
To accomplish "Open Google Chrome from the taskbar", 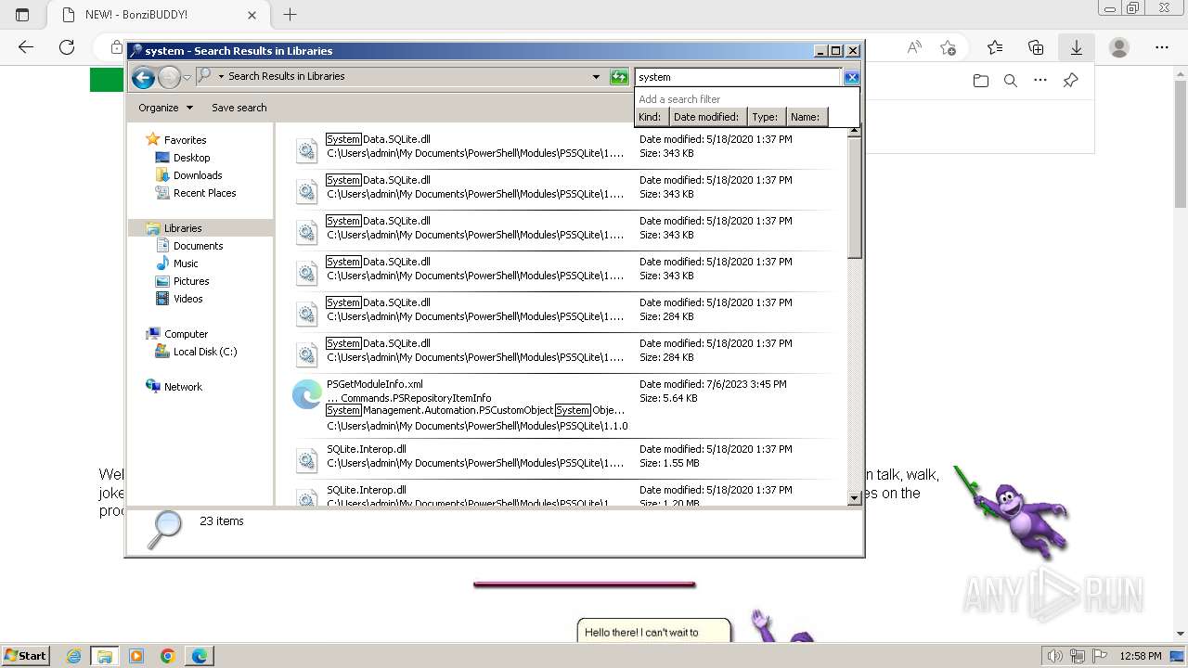I will [168, 656].
